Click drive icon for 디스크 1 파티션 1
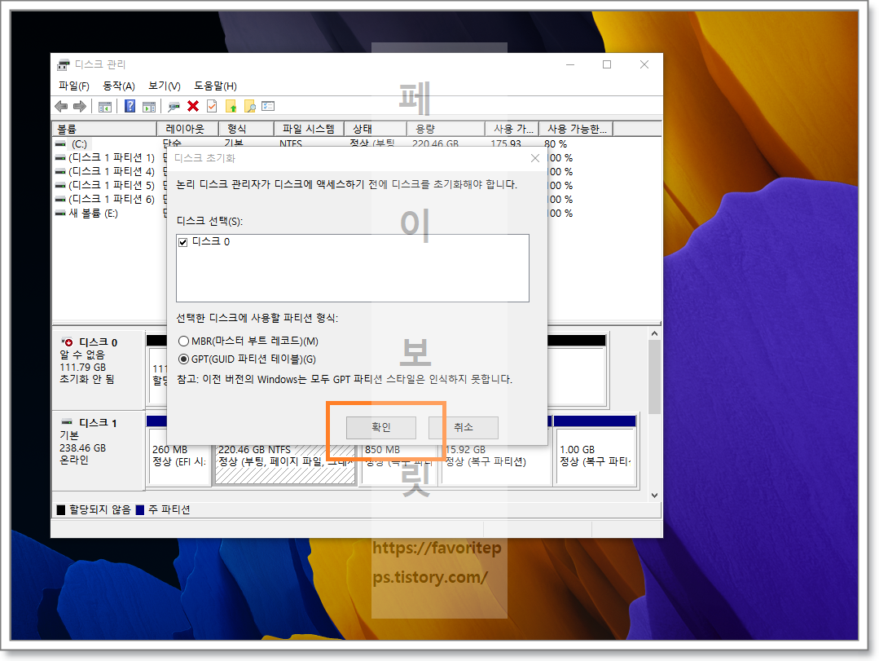879x661 pixels. (x=60, y=158)
